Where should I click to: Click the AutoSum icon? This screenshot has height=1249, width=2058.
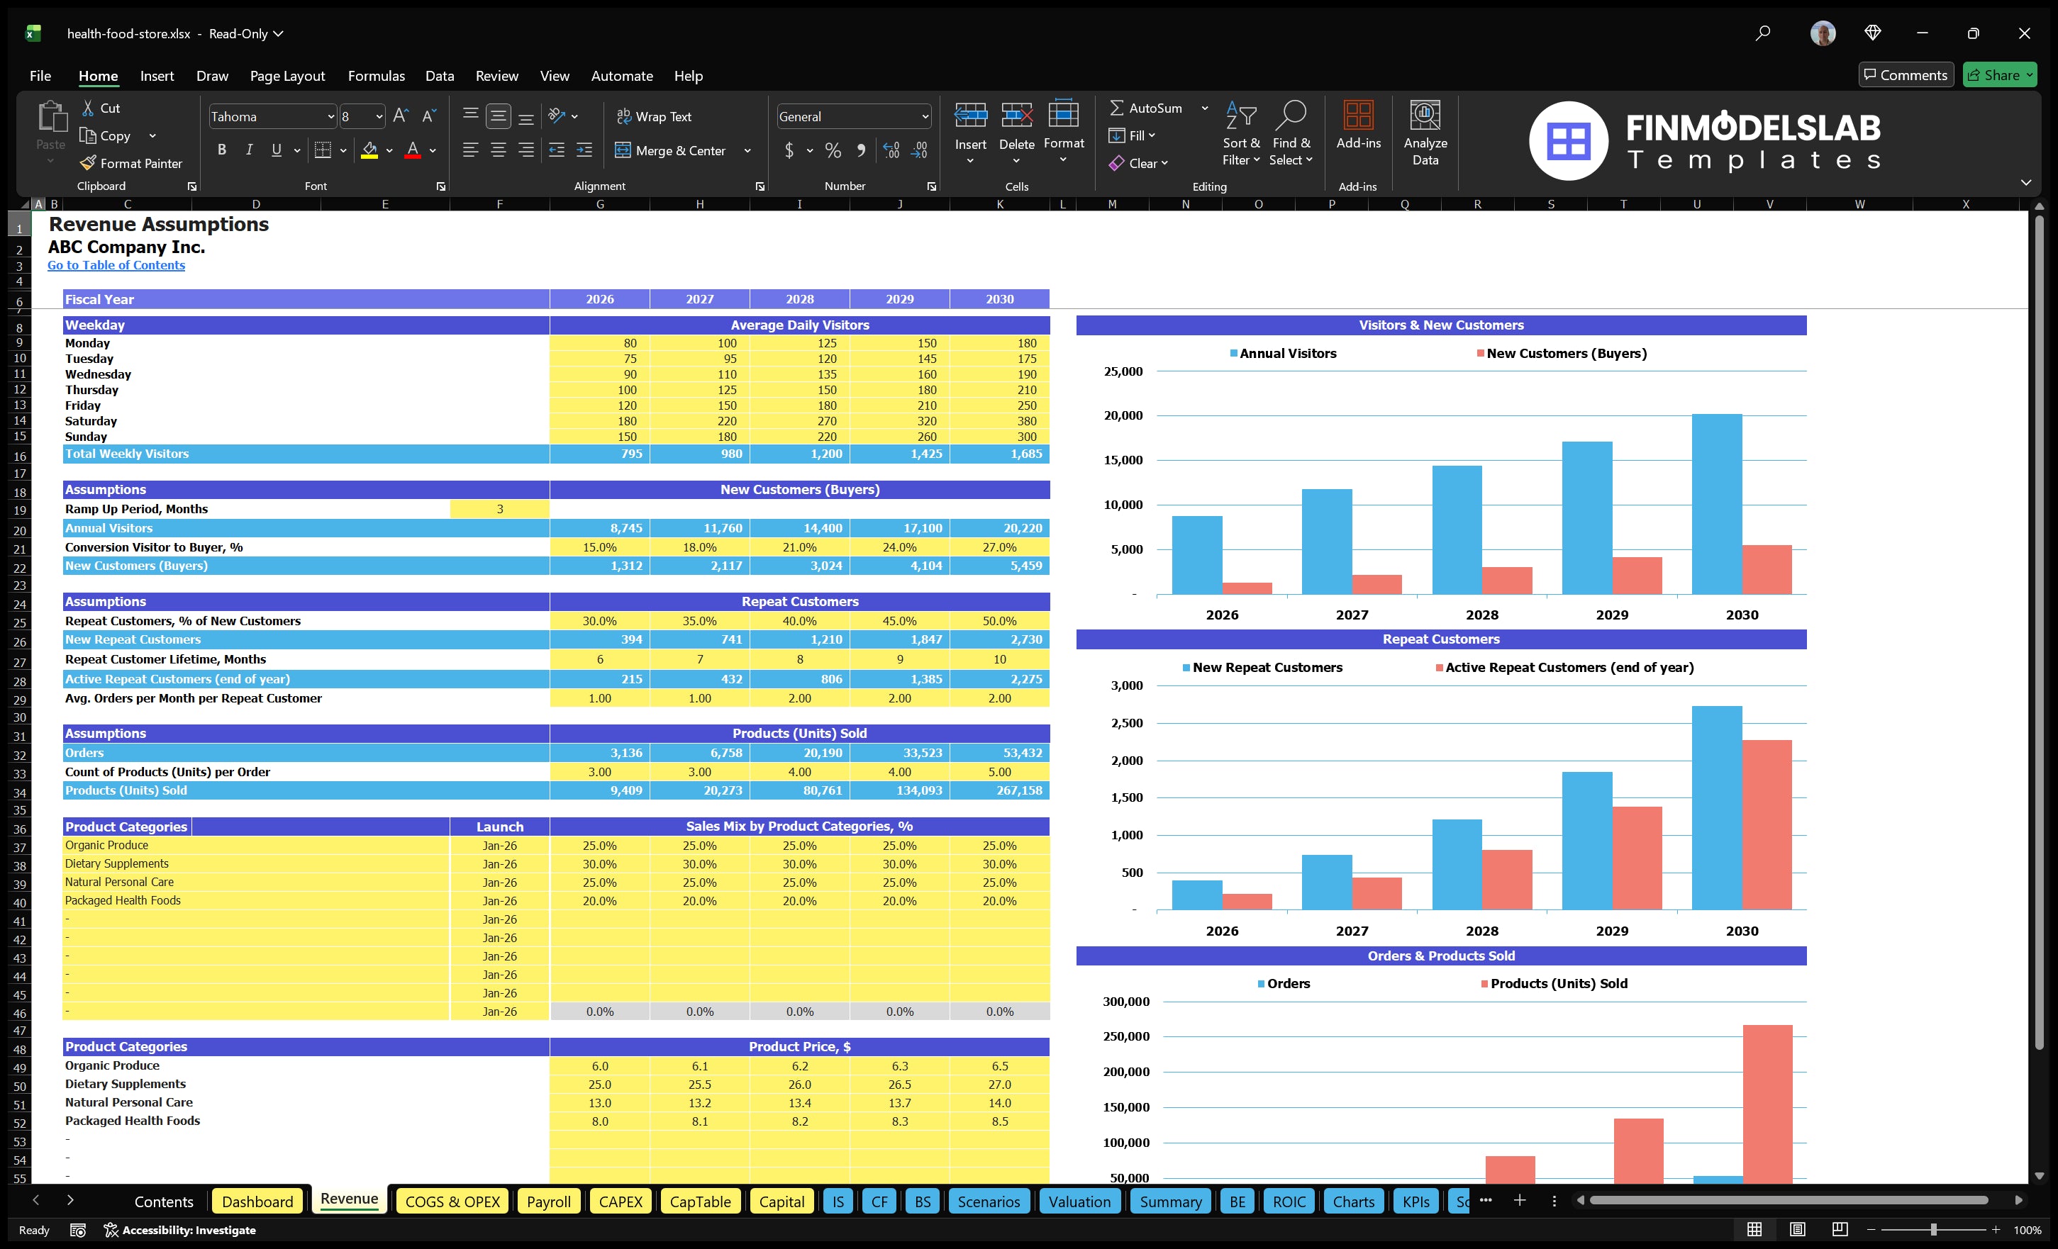click(x=1118, y=108)
